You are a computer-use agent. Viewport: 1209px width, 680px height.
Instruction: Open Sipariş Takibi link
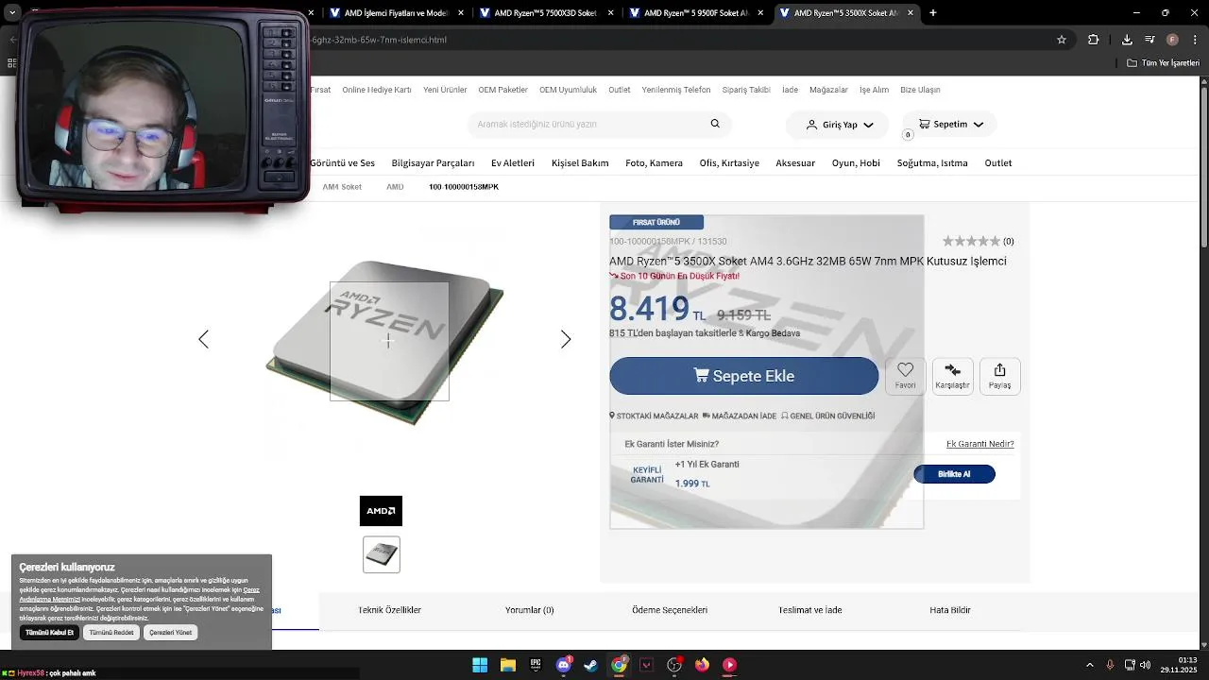click(x=746, y=90)
